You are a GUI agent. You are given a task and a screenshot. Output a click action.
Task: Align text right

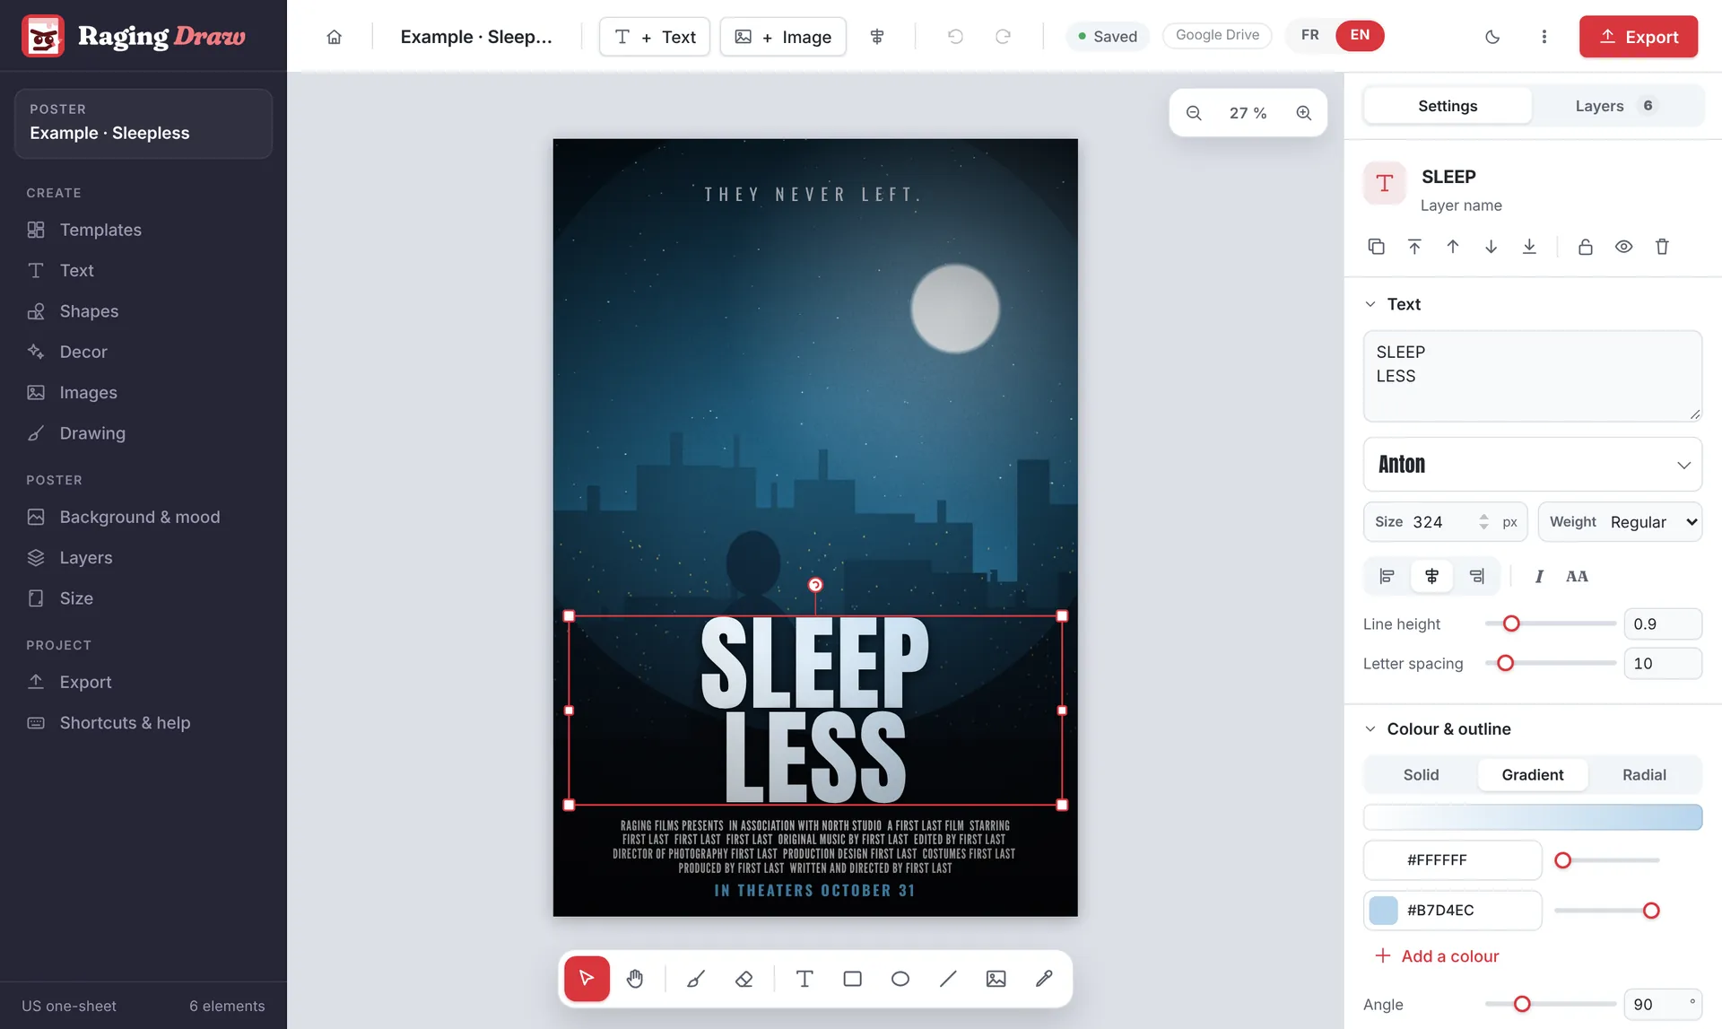1476,576
